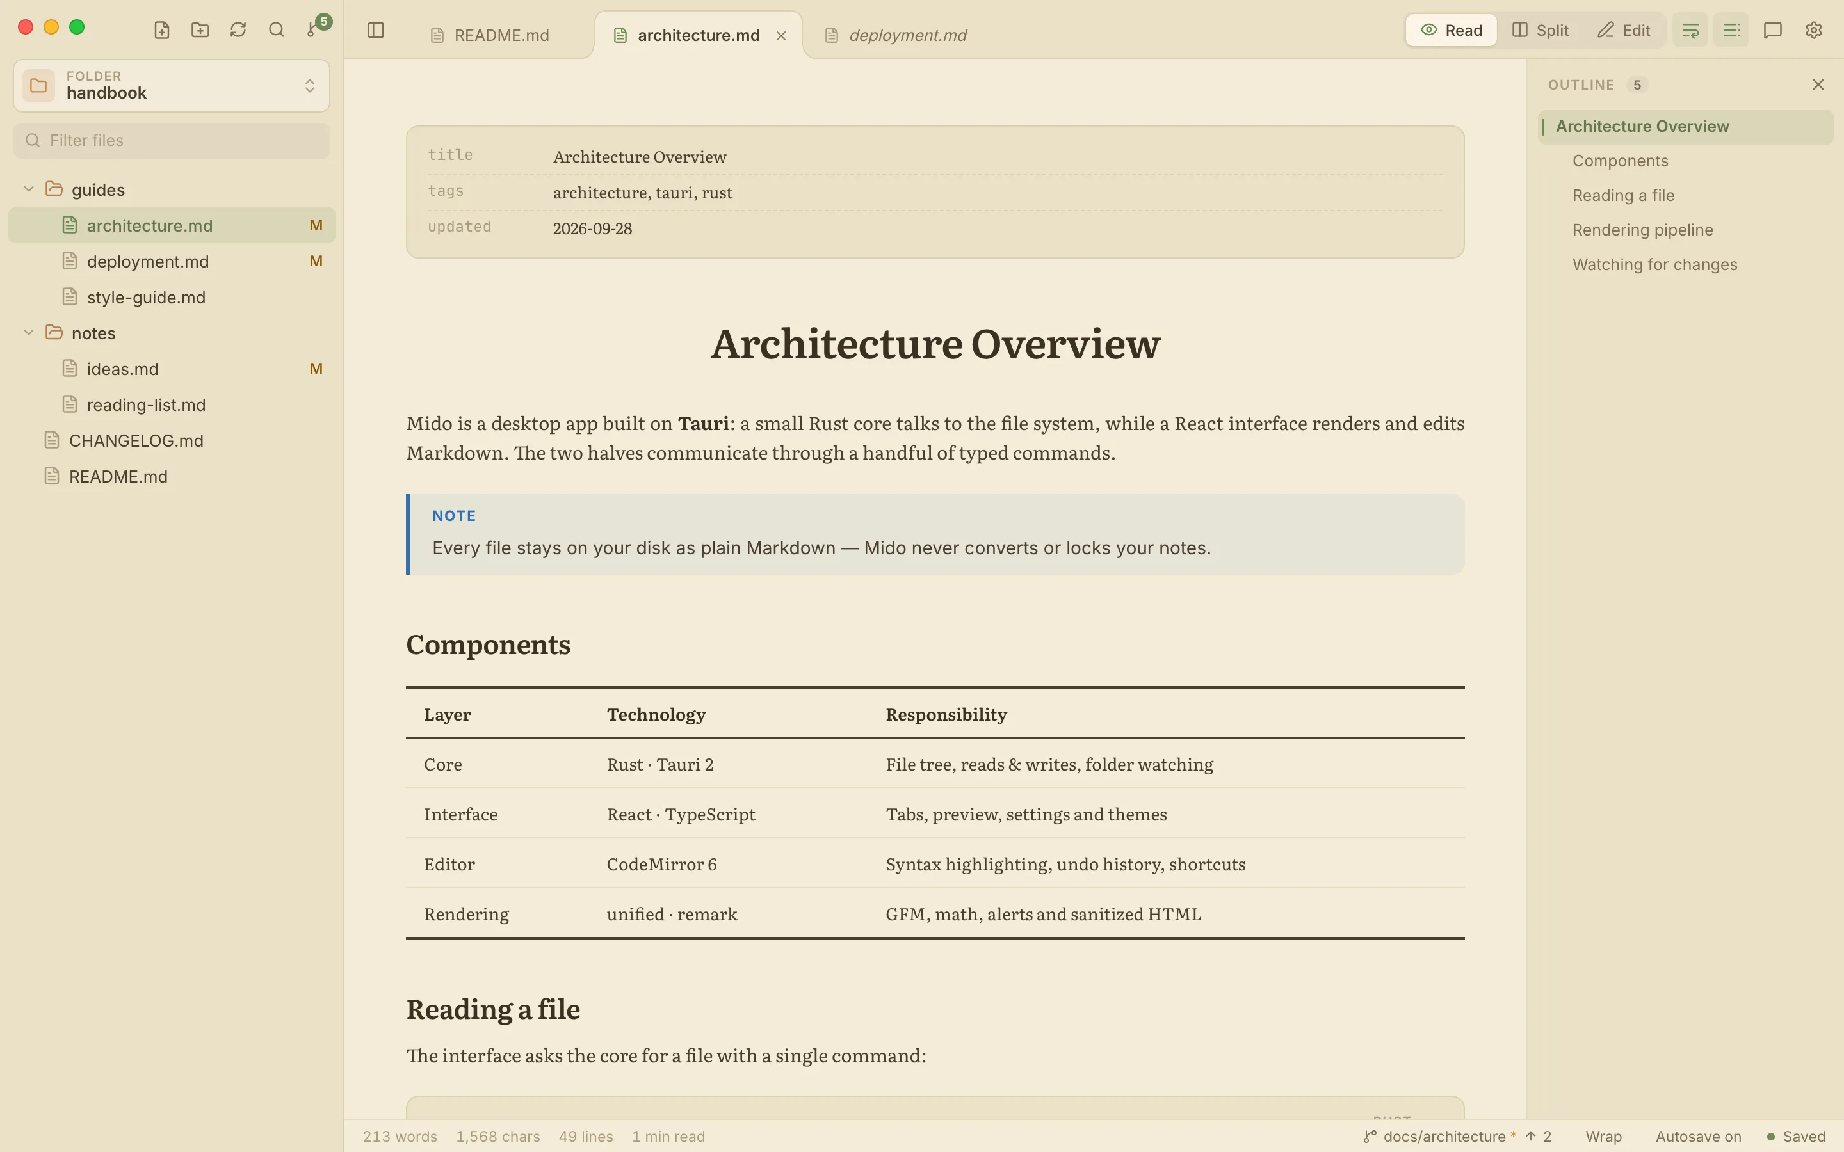Switch to Edit view mode
This screenshot has width=1844, height=1152.
[1624, 29]
